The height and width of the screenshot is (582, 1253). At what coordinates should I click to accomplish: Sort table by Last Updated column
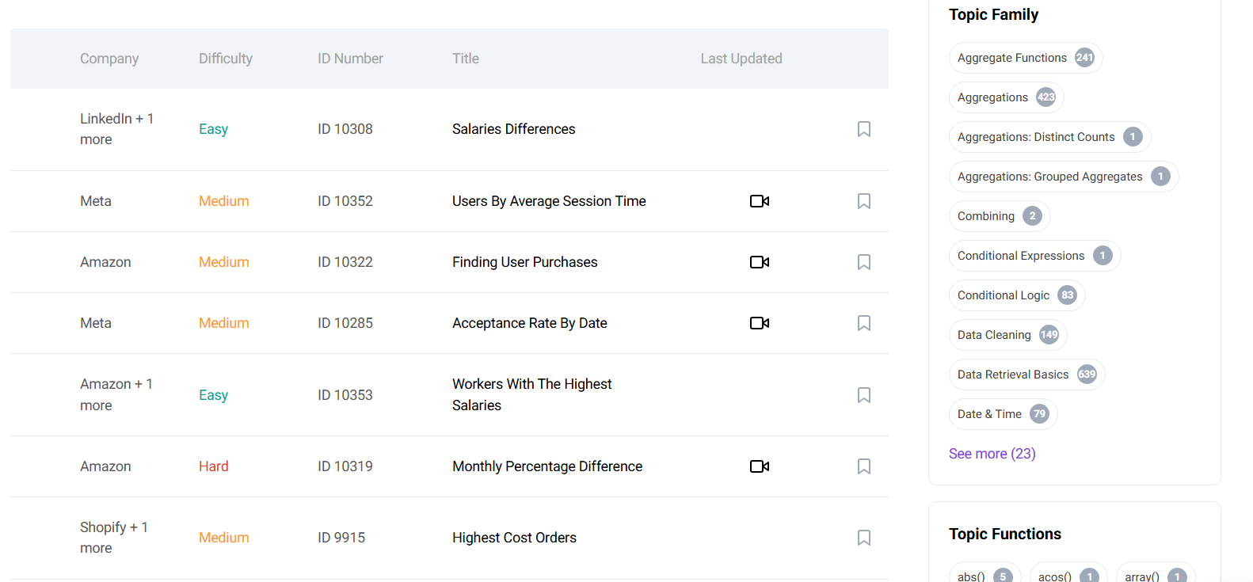click(741, 59)
